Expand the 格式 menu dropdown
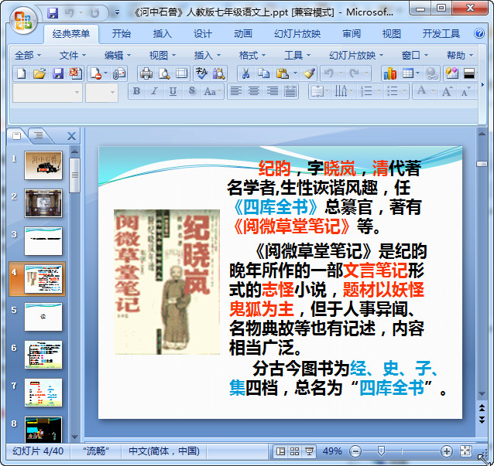The image size is (494, 466). [252, 56]
